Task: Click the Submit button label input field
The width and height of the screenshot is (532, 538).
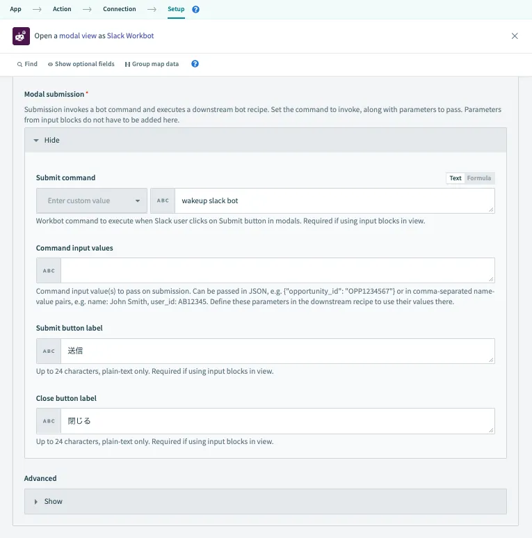Action: 277,351
